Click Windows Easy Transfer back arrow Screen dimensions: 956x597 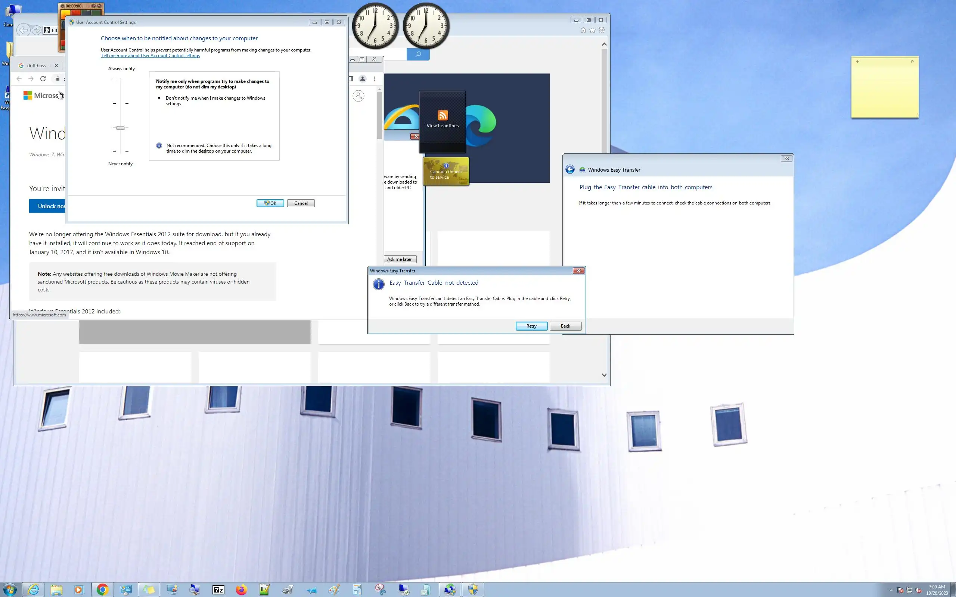[x=569, y=169]
